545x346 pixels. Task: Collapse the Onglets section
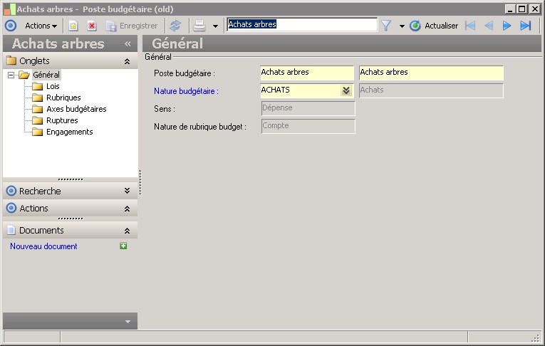point(128,61)
